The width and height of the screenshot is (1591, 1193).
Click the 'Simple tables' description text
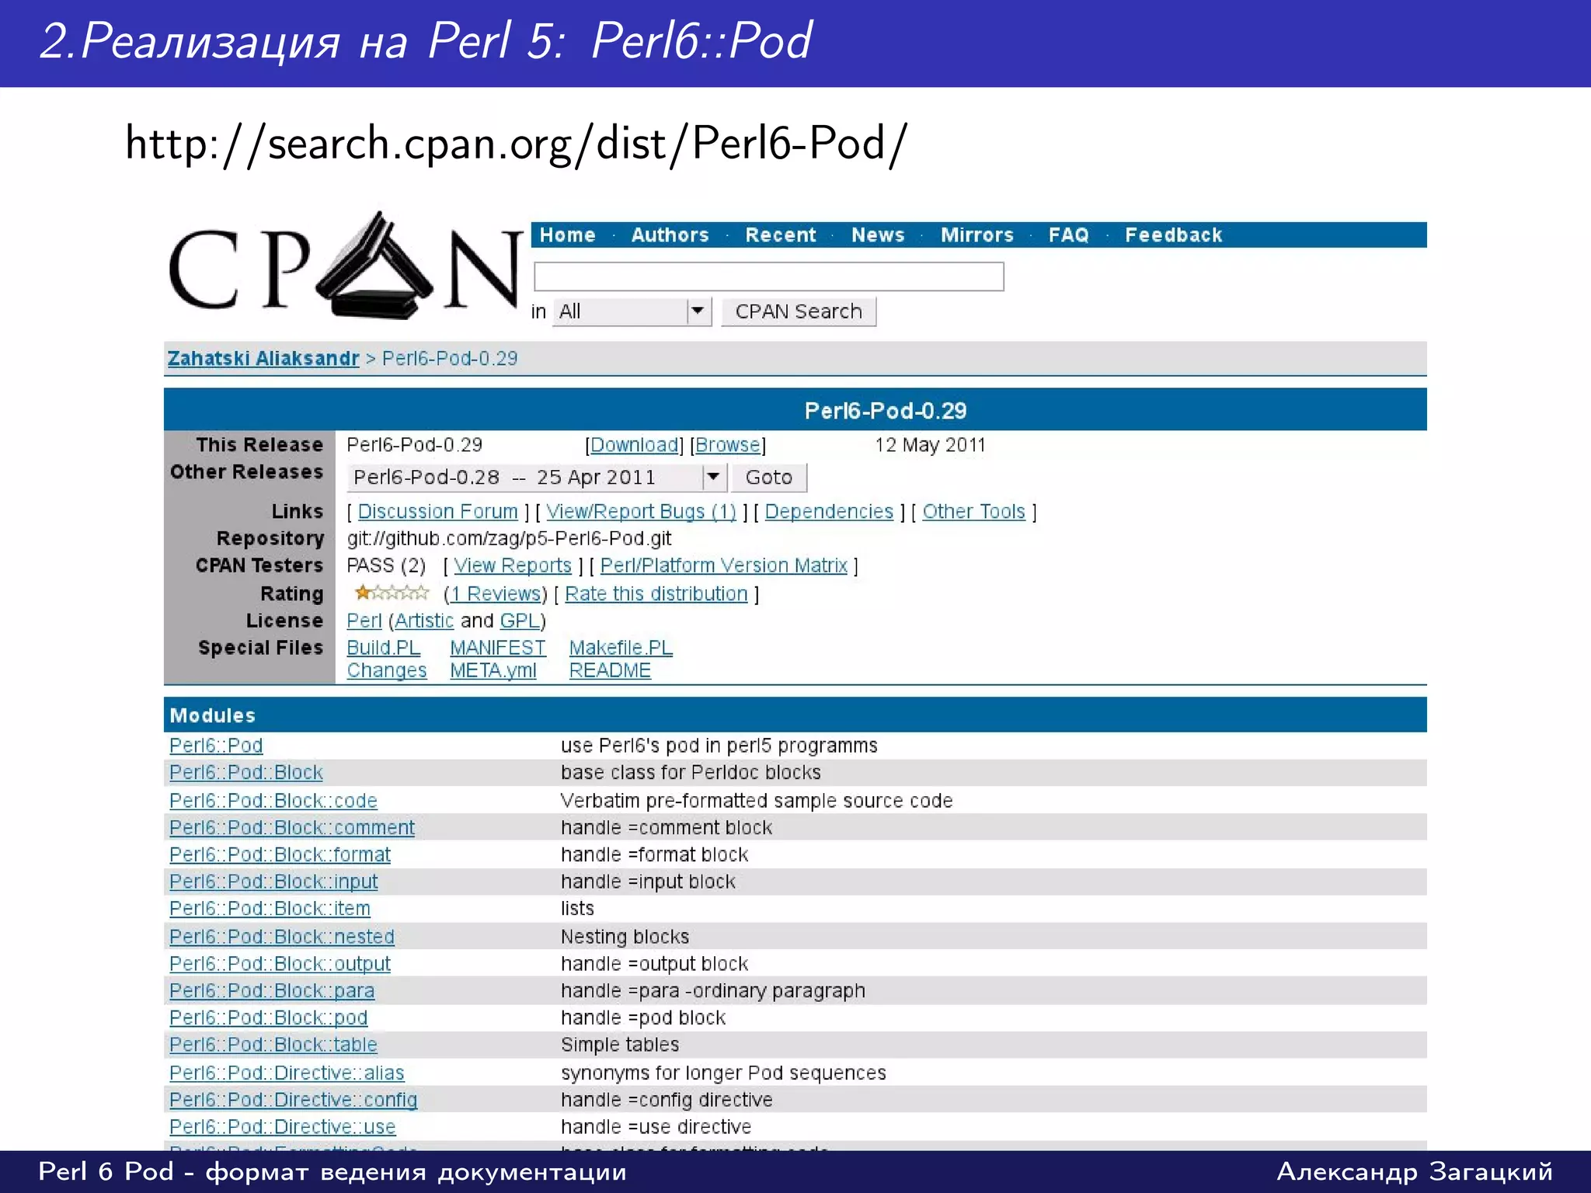[620, 1045]
